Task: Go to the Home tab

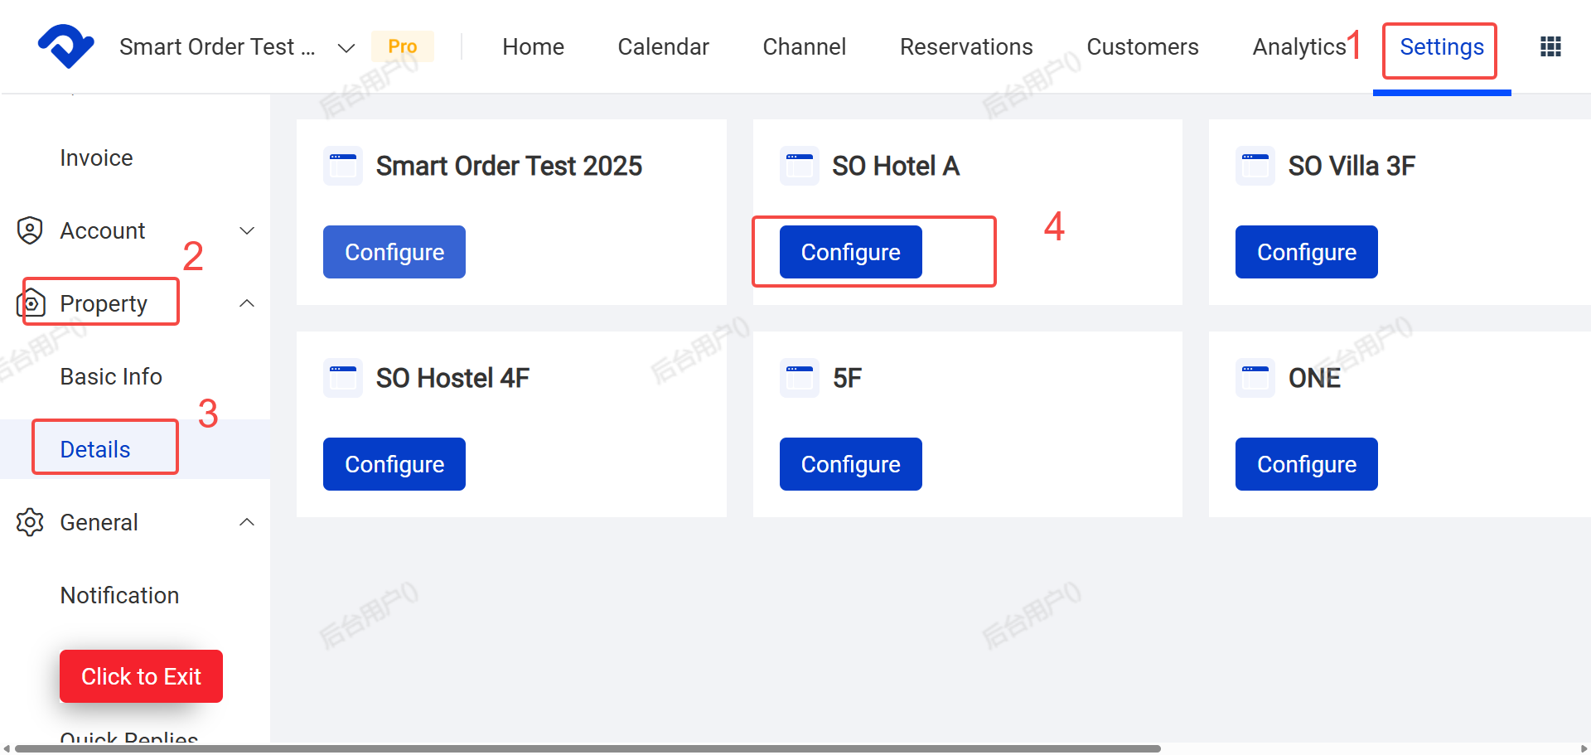Action: coord(533,46)
